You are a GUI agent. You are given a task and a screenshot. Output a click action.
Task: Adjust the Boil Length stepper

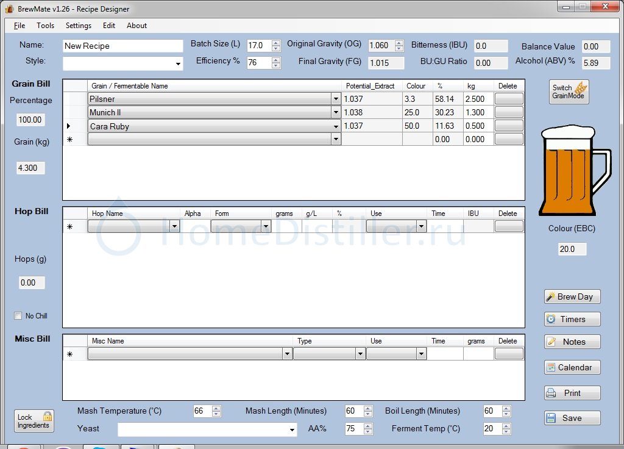pos(506,411)
